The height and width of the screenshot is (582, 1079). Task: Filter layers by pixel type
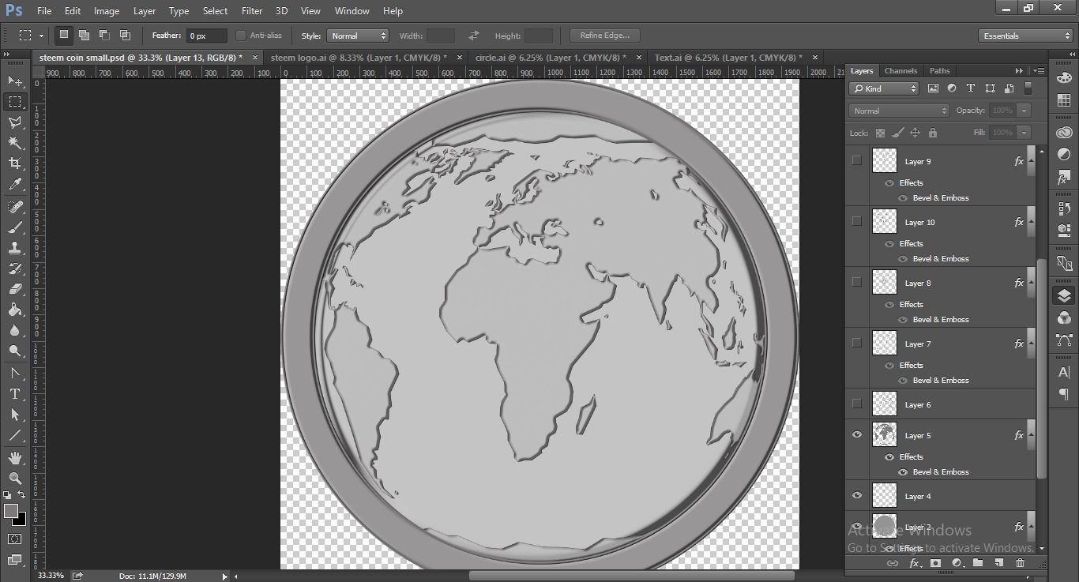pyautogui.click(x=933, y=88)
